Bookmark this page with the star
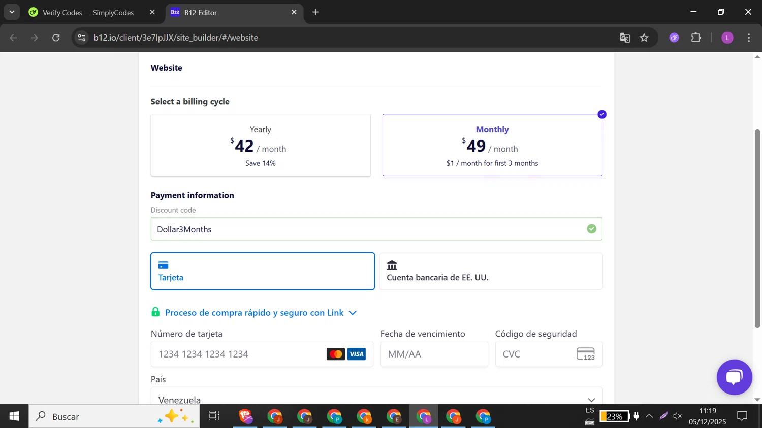 pyautogui.click(x=644, y=38)
